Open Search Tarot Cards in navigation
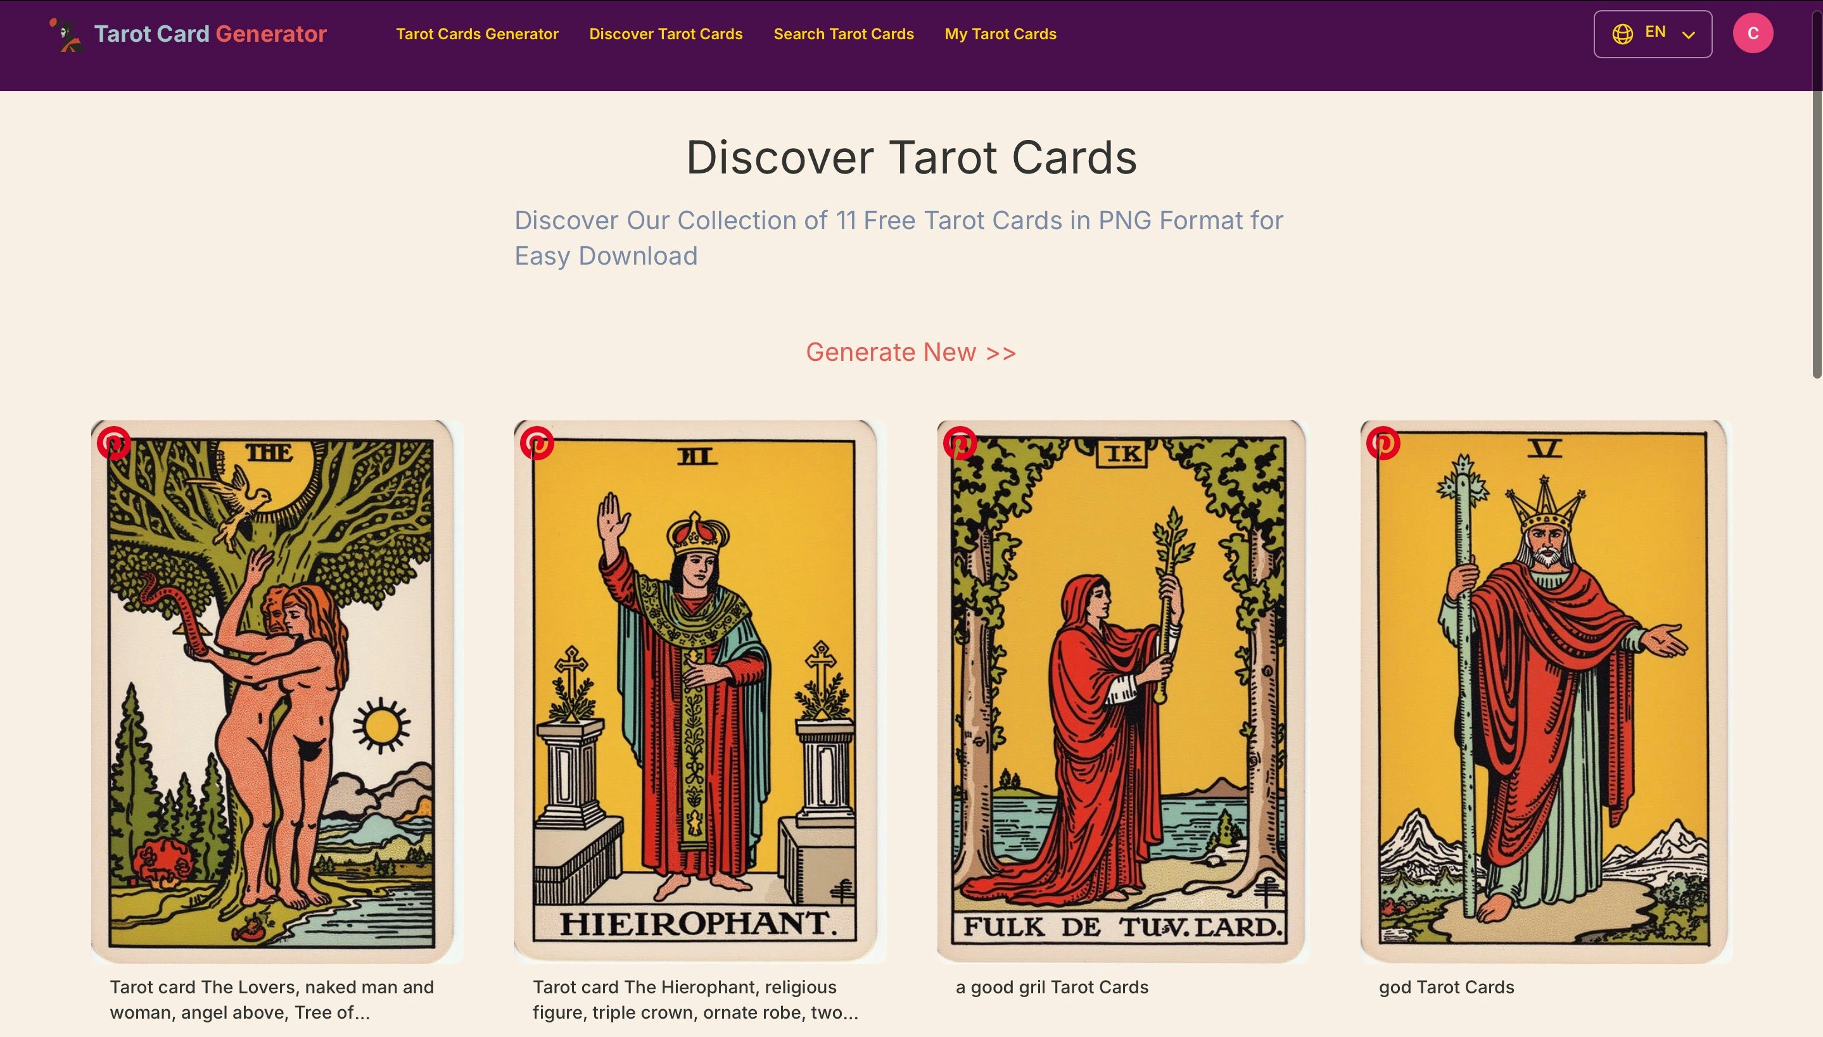The image size is (1823, 1037). [844, 34]
